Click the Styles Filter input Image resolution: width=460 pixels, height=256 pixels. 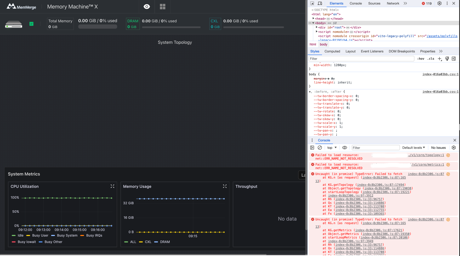pos(361,59)
